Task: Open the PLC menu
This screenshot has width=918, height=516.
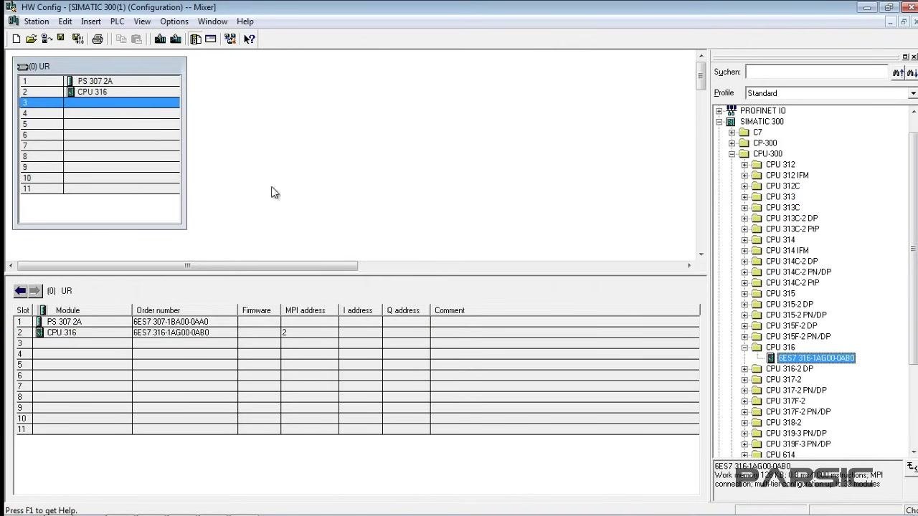Action: pos(117,21)
